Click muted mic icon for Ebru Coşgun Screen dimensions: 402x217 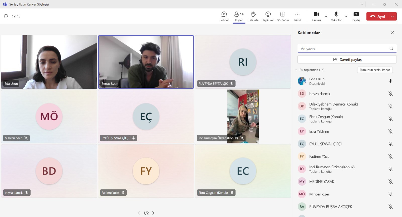[390, 119]
